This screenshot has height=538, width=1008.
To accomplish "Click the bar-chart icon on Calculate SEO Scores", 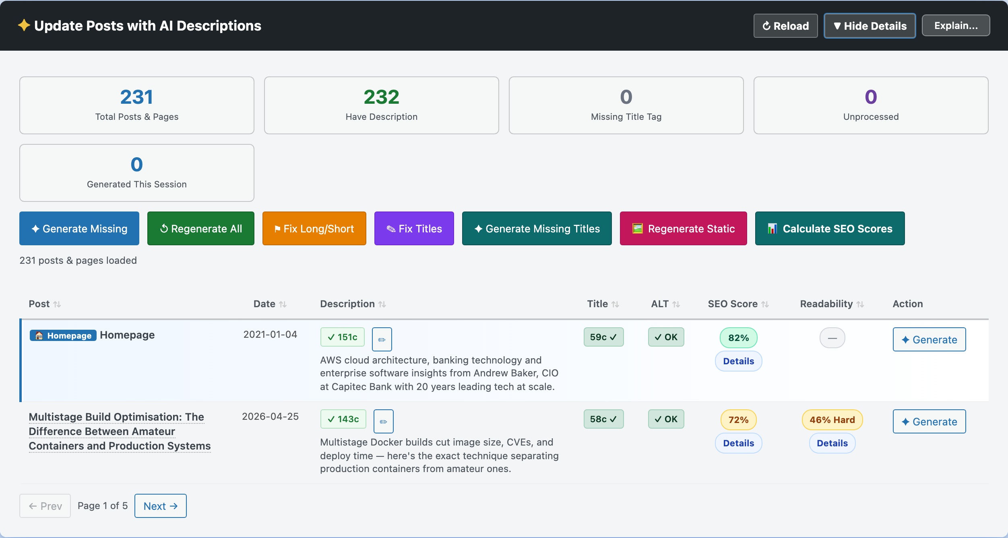I will pyautogui.click(x=773, y=228).
